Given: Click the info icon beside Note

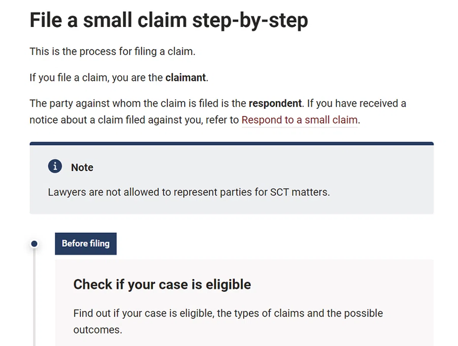Looking at the screenshot, I should [x=55, y=167].
